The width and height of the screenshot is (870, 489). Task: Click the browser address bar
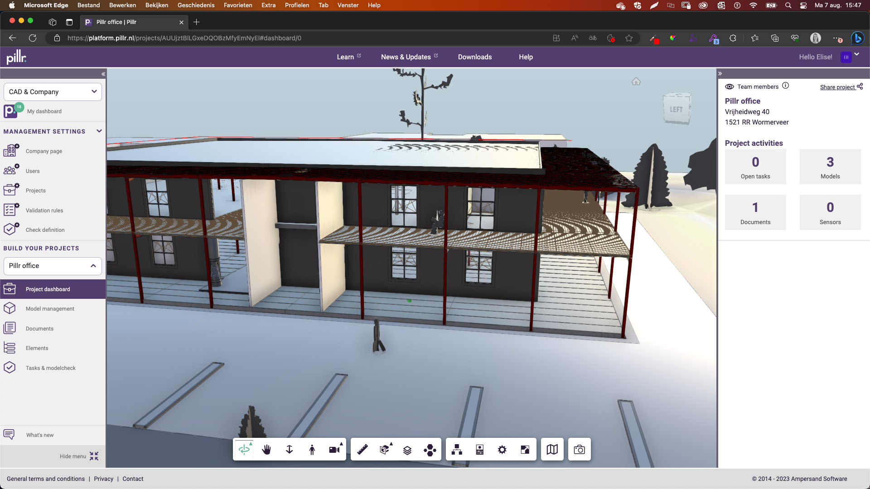tap(299, 38)
